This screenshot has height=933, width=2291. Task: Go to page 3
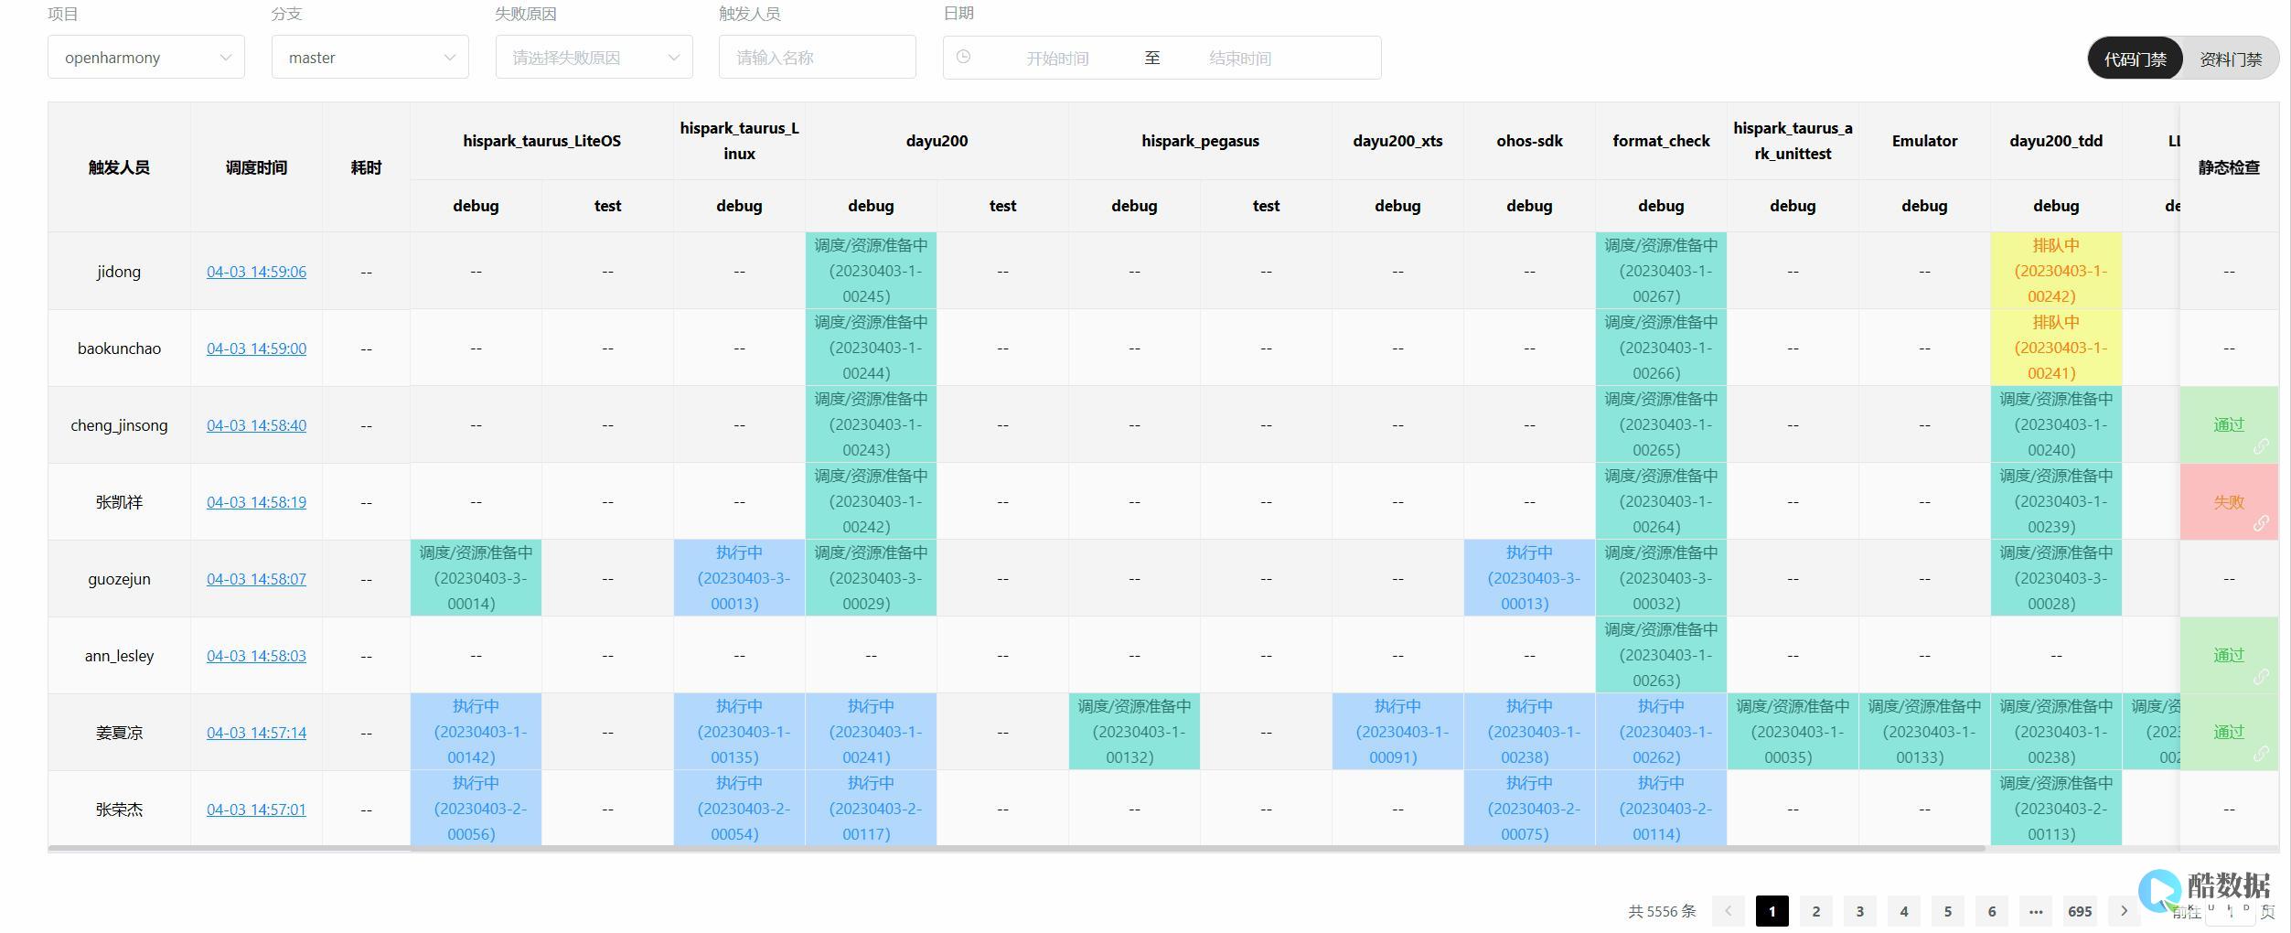tap(1860, 911)
